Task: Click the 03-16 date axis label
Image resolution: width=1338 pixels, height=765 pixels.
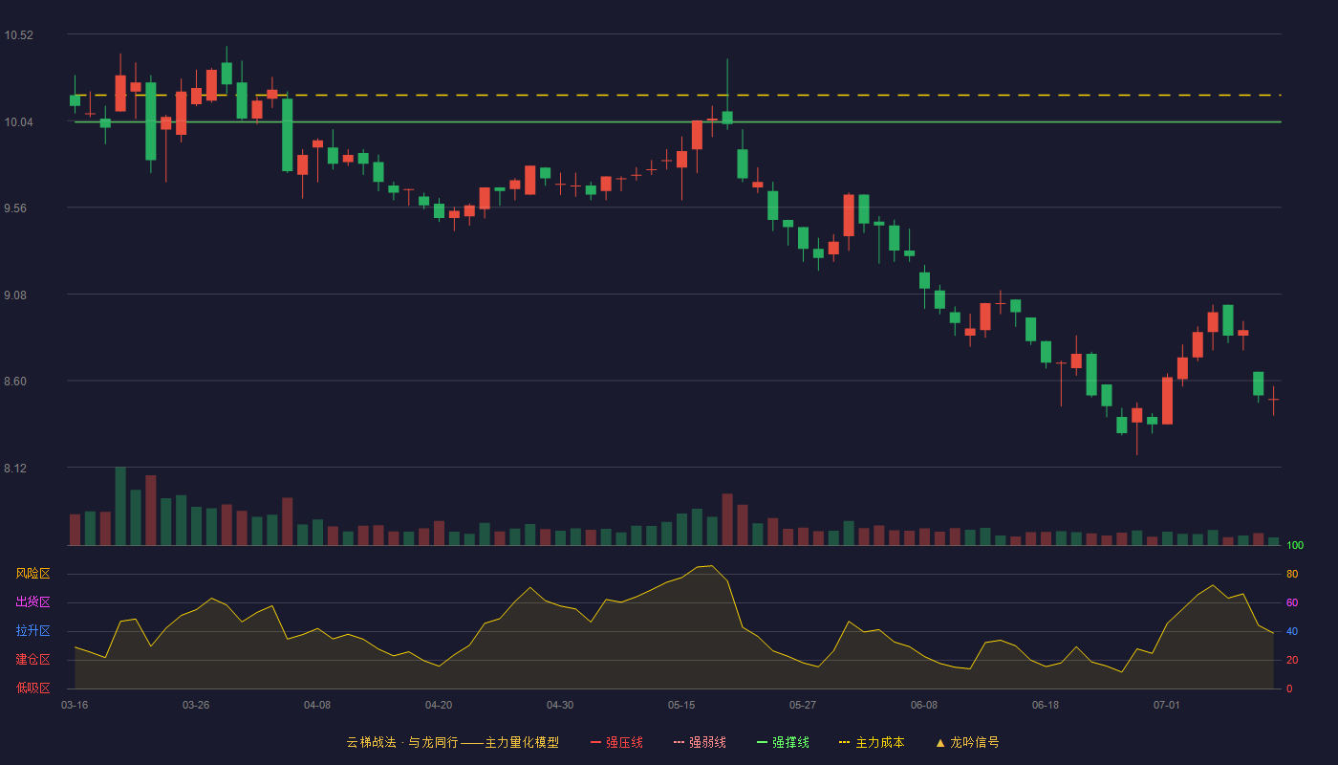Action: click(x=75, y=705)
